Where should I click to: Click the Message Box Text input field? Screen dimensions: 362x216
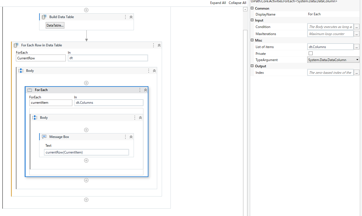click(x=87, y=152)
